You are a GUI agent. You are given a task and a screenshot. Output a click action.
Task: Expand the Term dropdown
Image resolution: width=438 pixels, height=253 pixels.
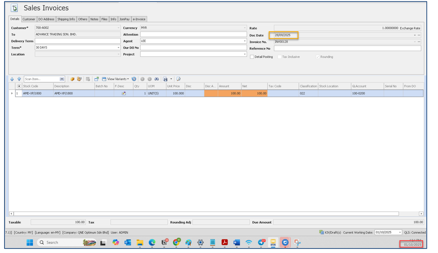pyautogui.click(x=118, y=48)
